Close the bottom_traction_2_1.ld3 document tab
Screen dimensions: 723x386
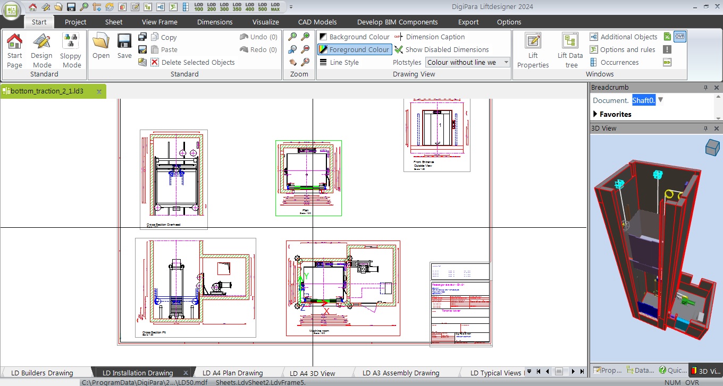tap(99, 91)
